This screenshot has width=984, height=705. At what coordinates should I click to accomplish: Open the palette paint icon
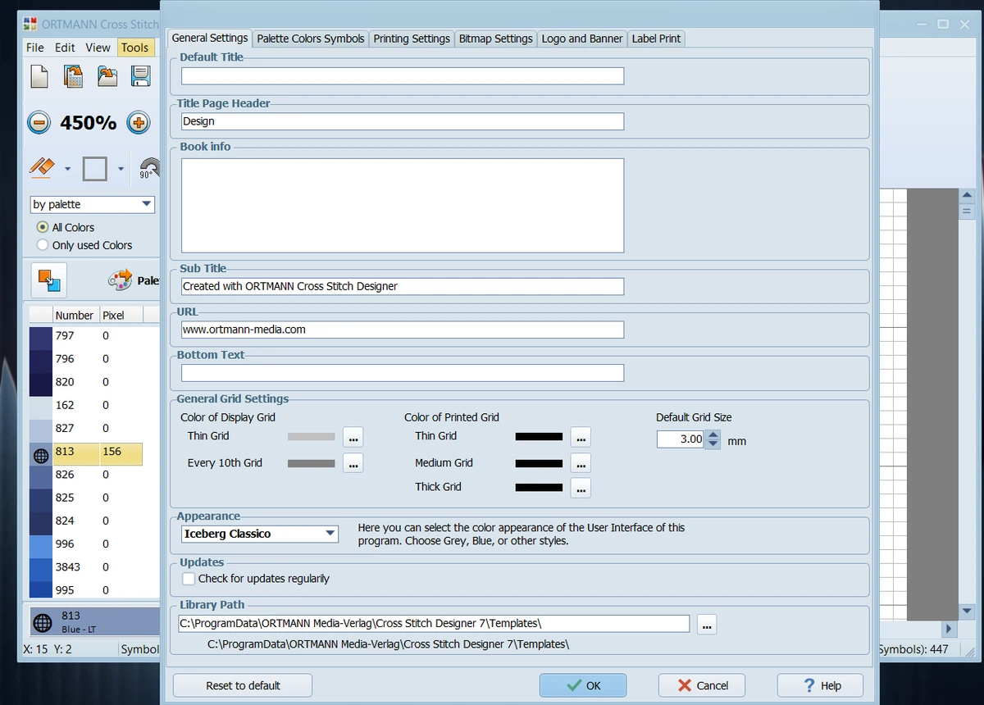tap(120, 280)
